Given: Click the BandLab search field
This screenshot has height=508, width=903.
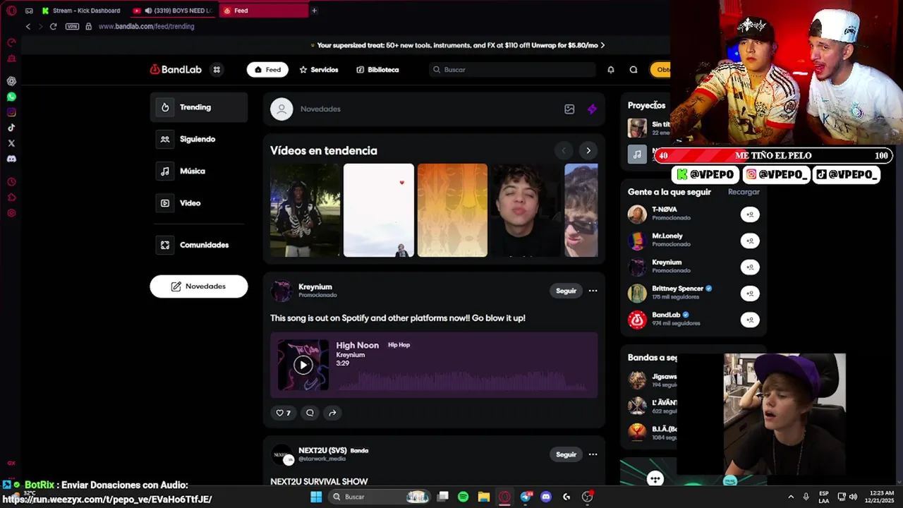Looking at the screenshot, I should (513, 70).
